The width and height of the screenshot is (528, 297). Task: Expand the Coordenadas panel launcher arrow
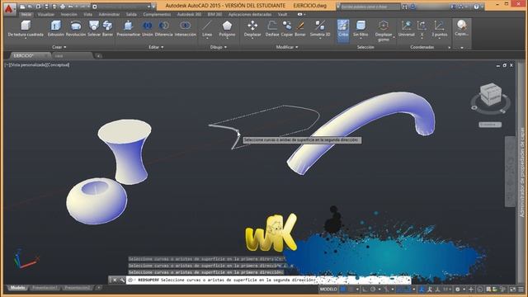point(449,48)
